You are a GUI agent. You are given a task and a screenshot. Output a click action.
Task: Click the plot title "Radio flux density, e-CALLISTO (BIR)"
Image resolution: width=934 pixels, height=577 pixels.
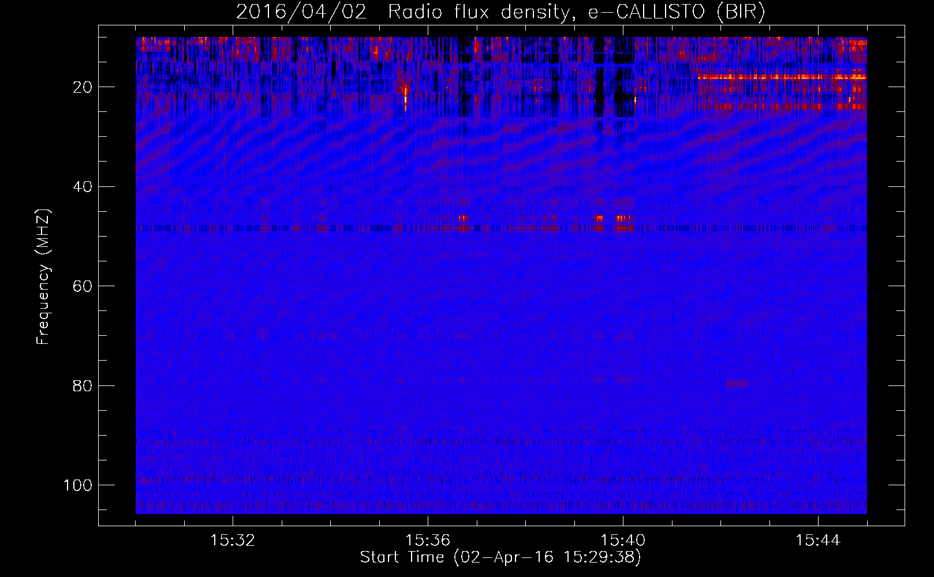(576, 12)
